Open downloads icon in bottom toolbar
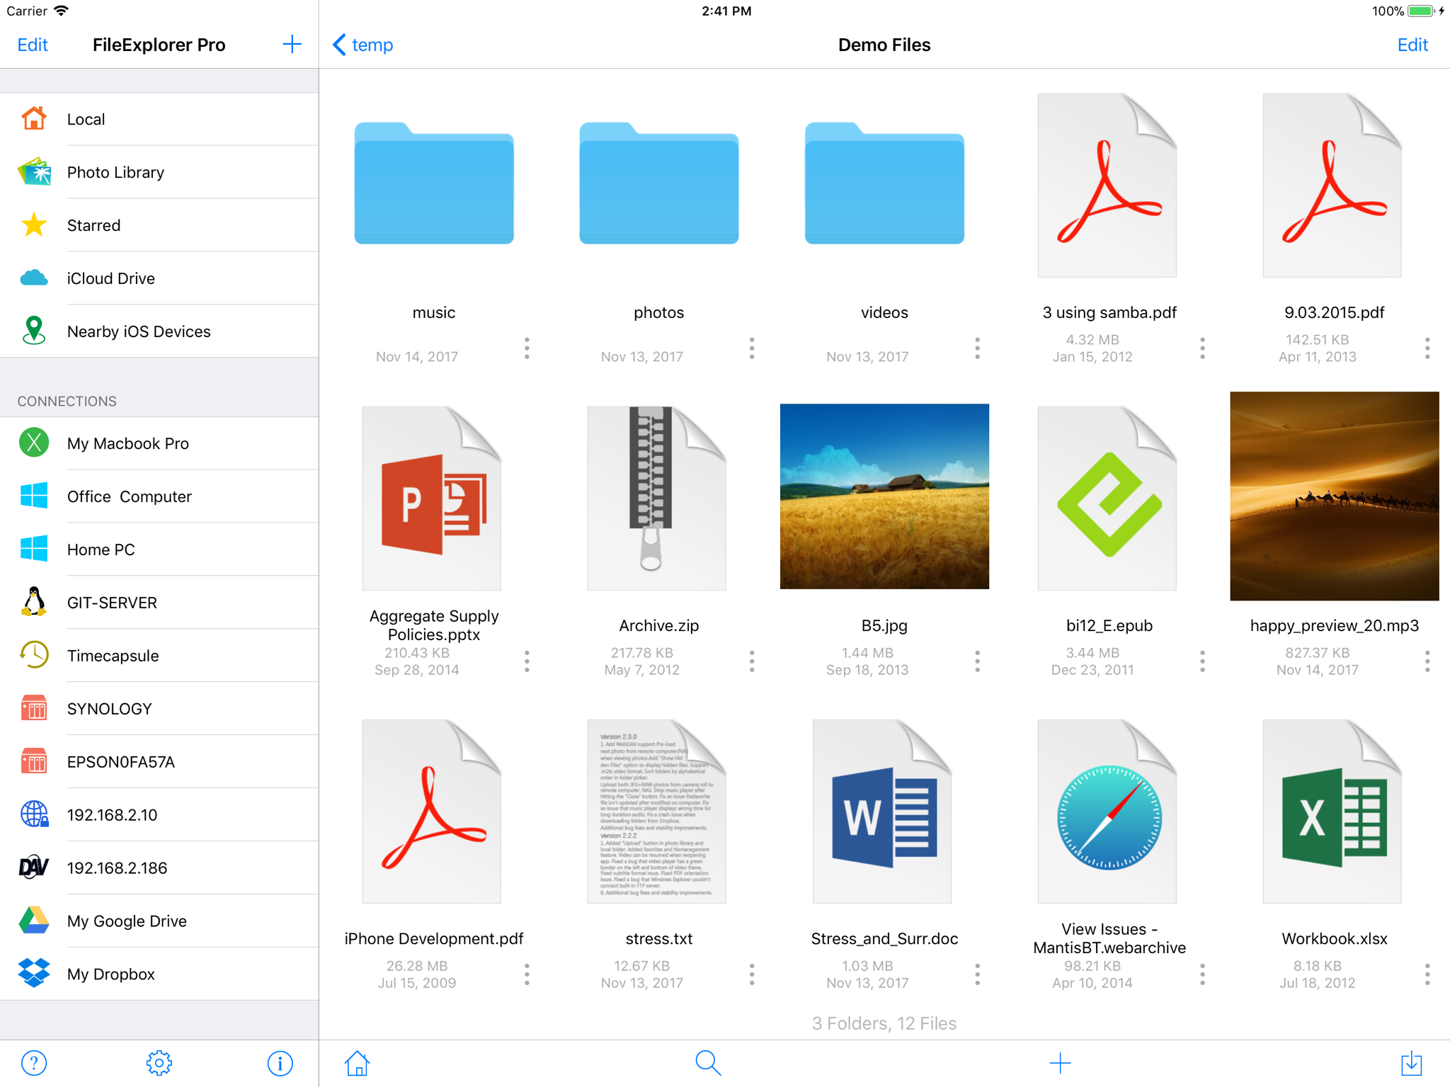1450x1087 pixels. pos(1411,1063)
